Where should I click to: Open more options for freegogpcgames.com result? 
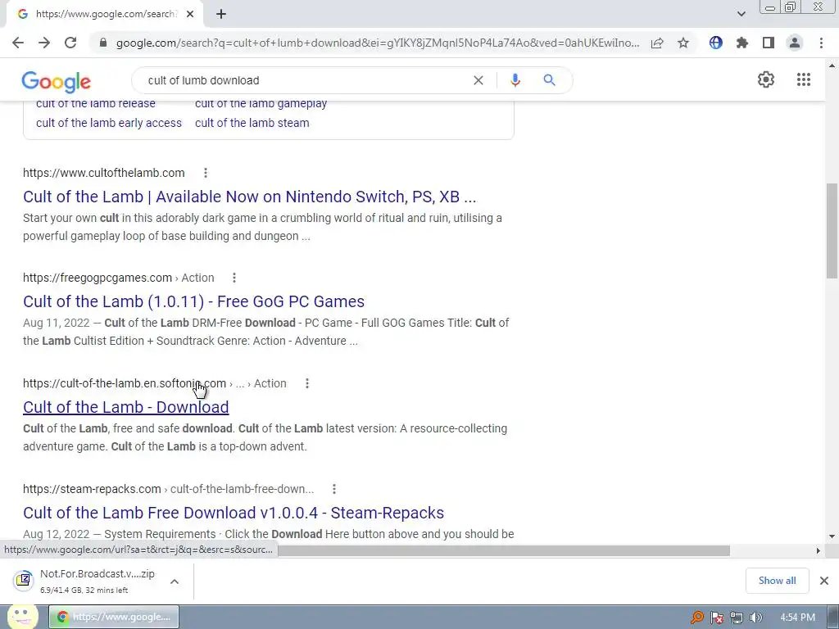[234, 278]
